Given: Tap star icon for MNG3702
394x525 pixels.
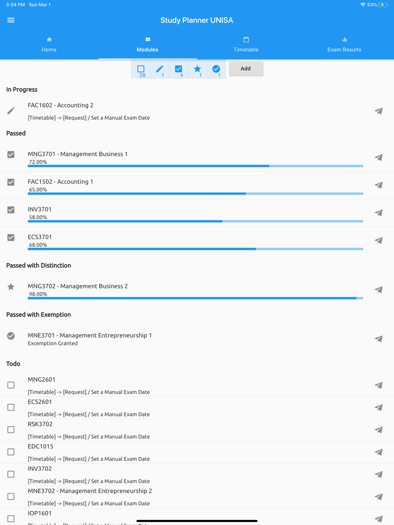Looking at the screenshot, I should 11,287.
